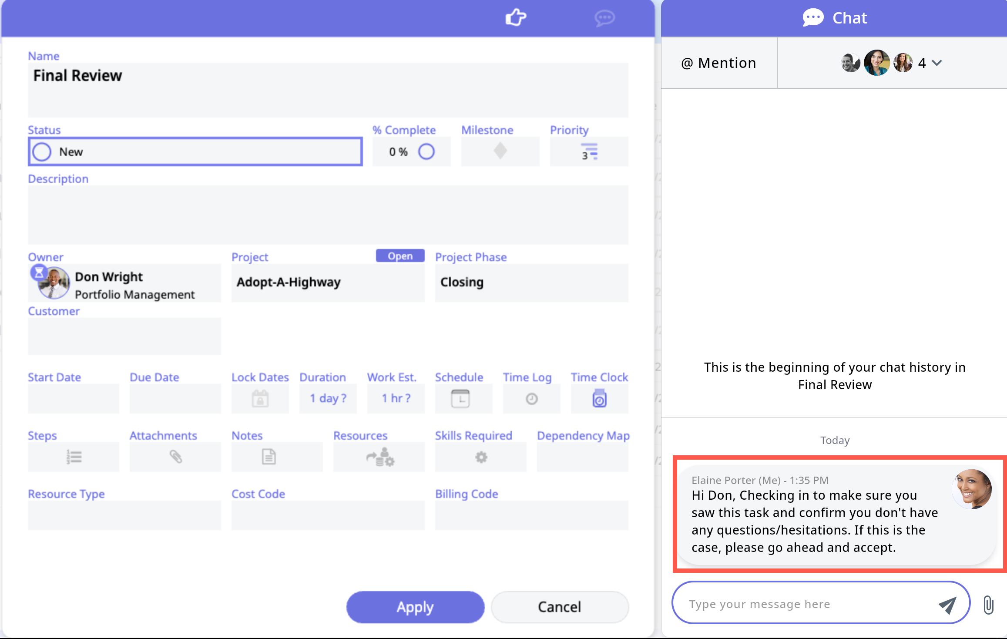
Task: Click the @ Mention tab
Action: point(719,63)
